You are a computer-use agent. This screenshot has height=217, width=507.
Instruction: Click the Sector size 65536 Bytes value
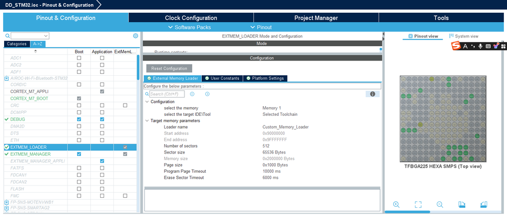coord(274,152)
